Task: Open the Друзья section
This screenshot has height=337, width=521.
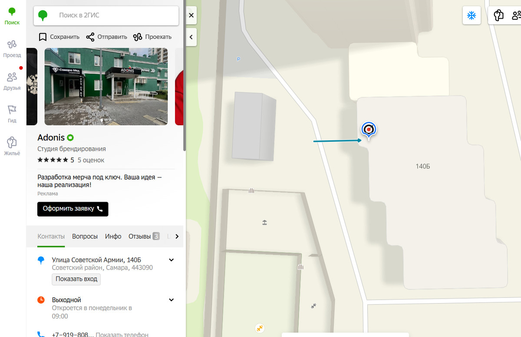Action: pos(12,81)
